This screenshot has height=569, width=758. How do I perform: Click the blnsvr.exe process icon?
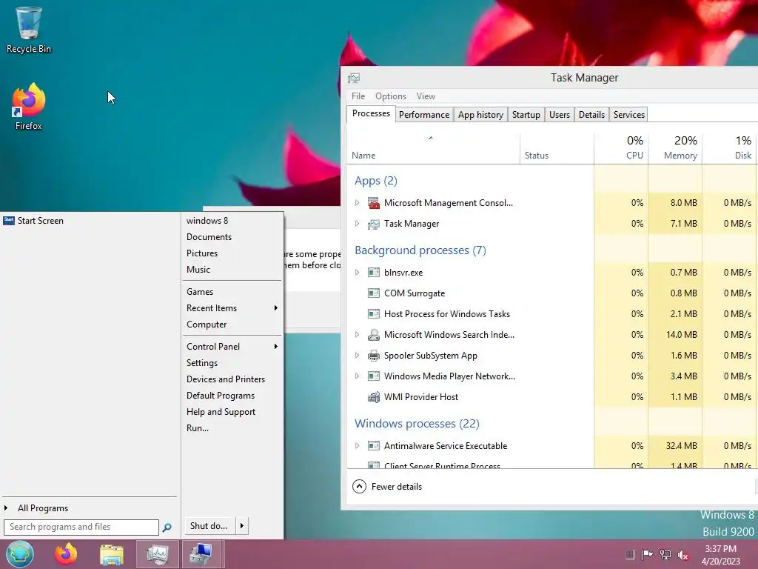[374, 273]
